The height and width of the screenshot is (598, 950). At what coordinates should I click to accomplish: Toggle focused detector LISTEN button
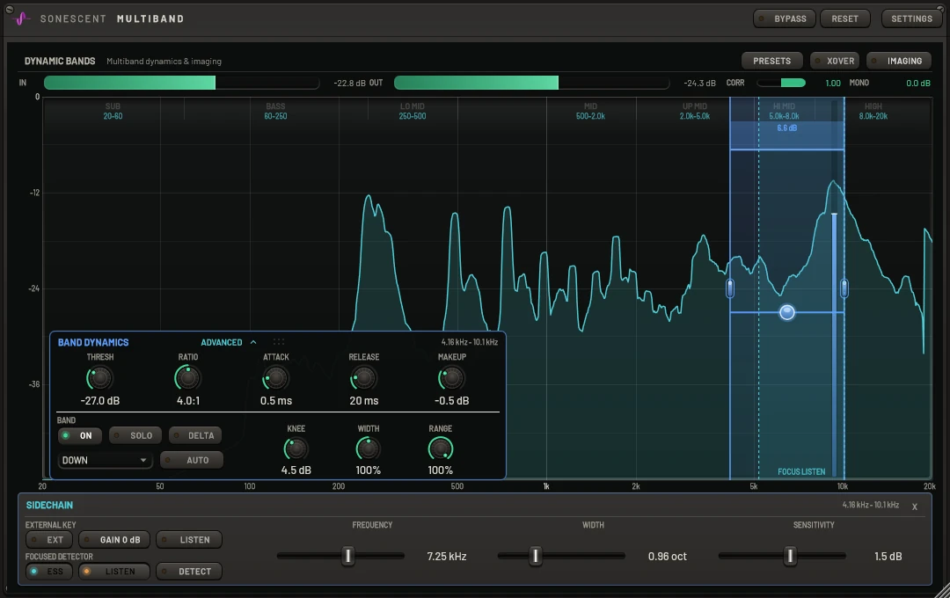[113, 572]
